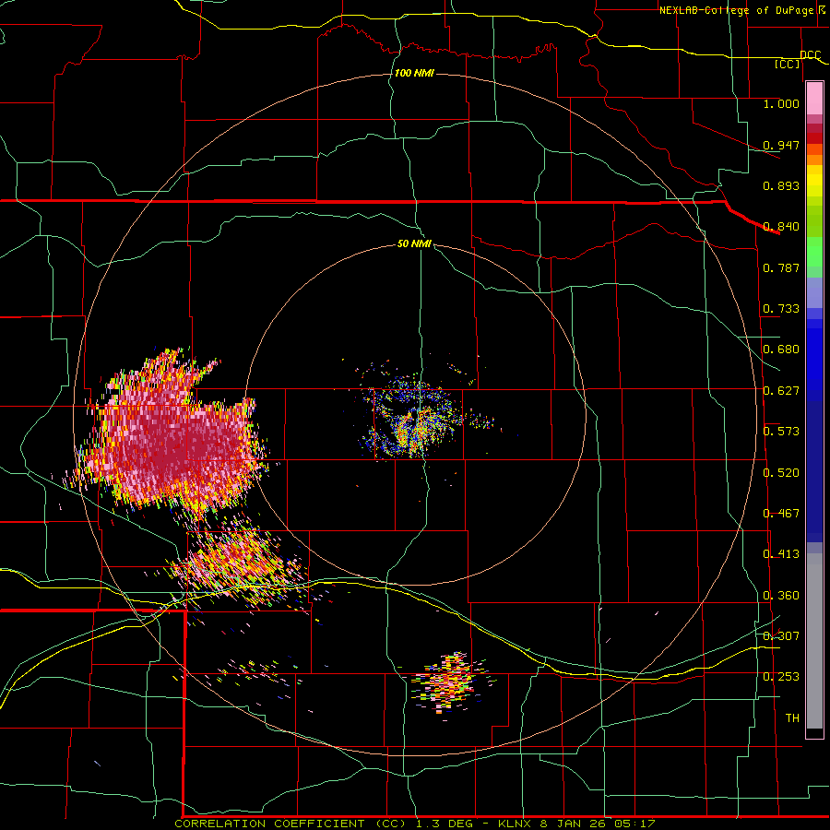This screenshot has width=830, height=830.
Task: Click the 0.253 color scale value
Action: [x=781, y=677]
